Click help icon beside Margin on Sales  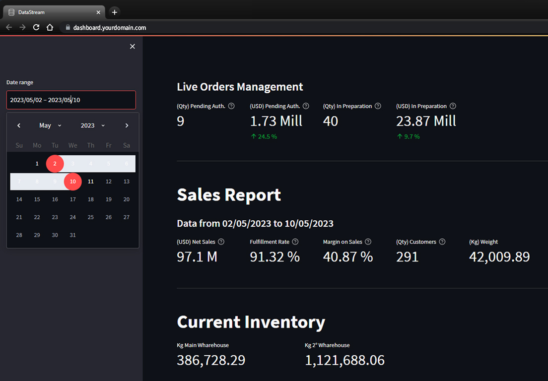tap(368, 242)
